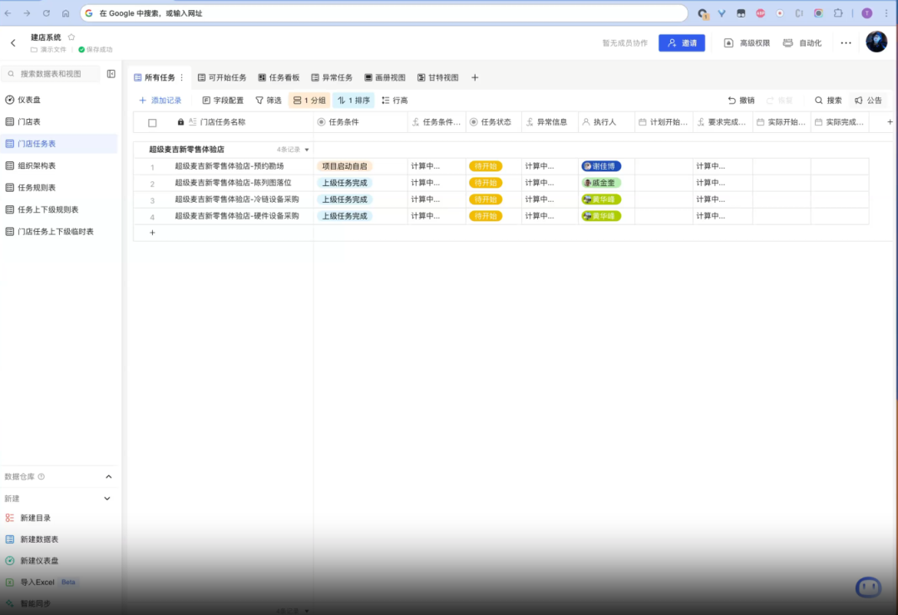Click the back arrow beside 建店系统
898x615 pixels.
(12, 42)
